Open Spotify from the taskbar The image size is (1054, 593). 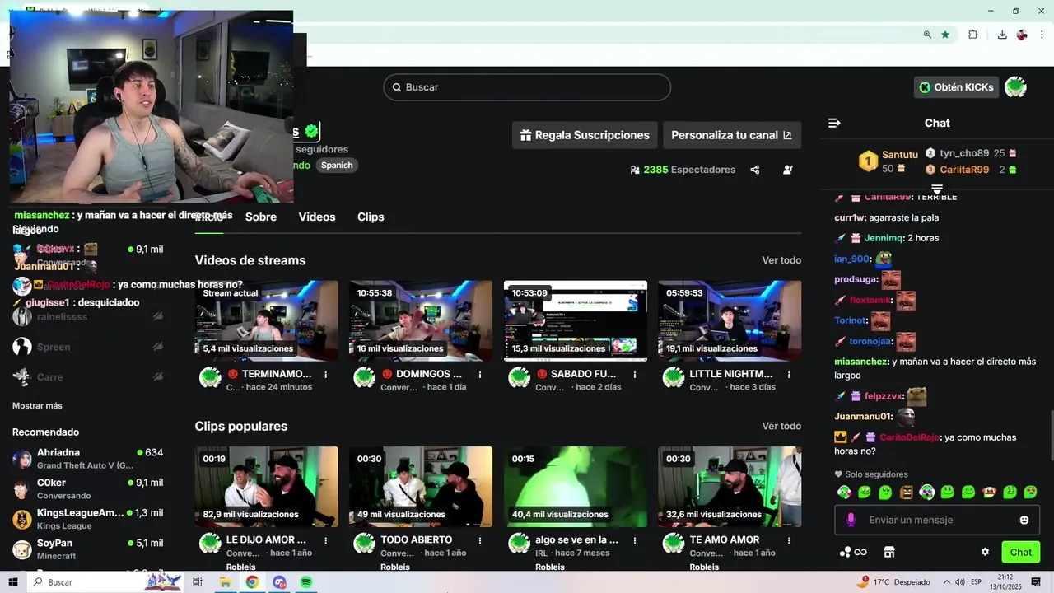[x=306, y=582]
